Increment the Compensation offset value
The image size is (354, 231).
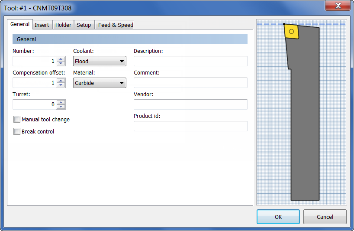pyautogui.click(x=61, y=81)
